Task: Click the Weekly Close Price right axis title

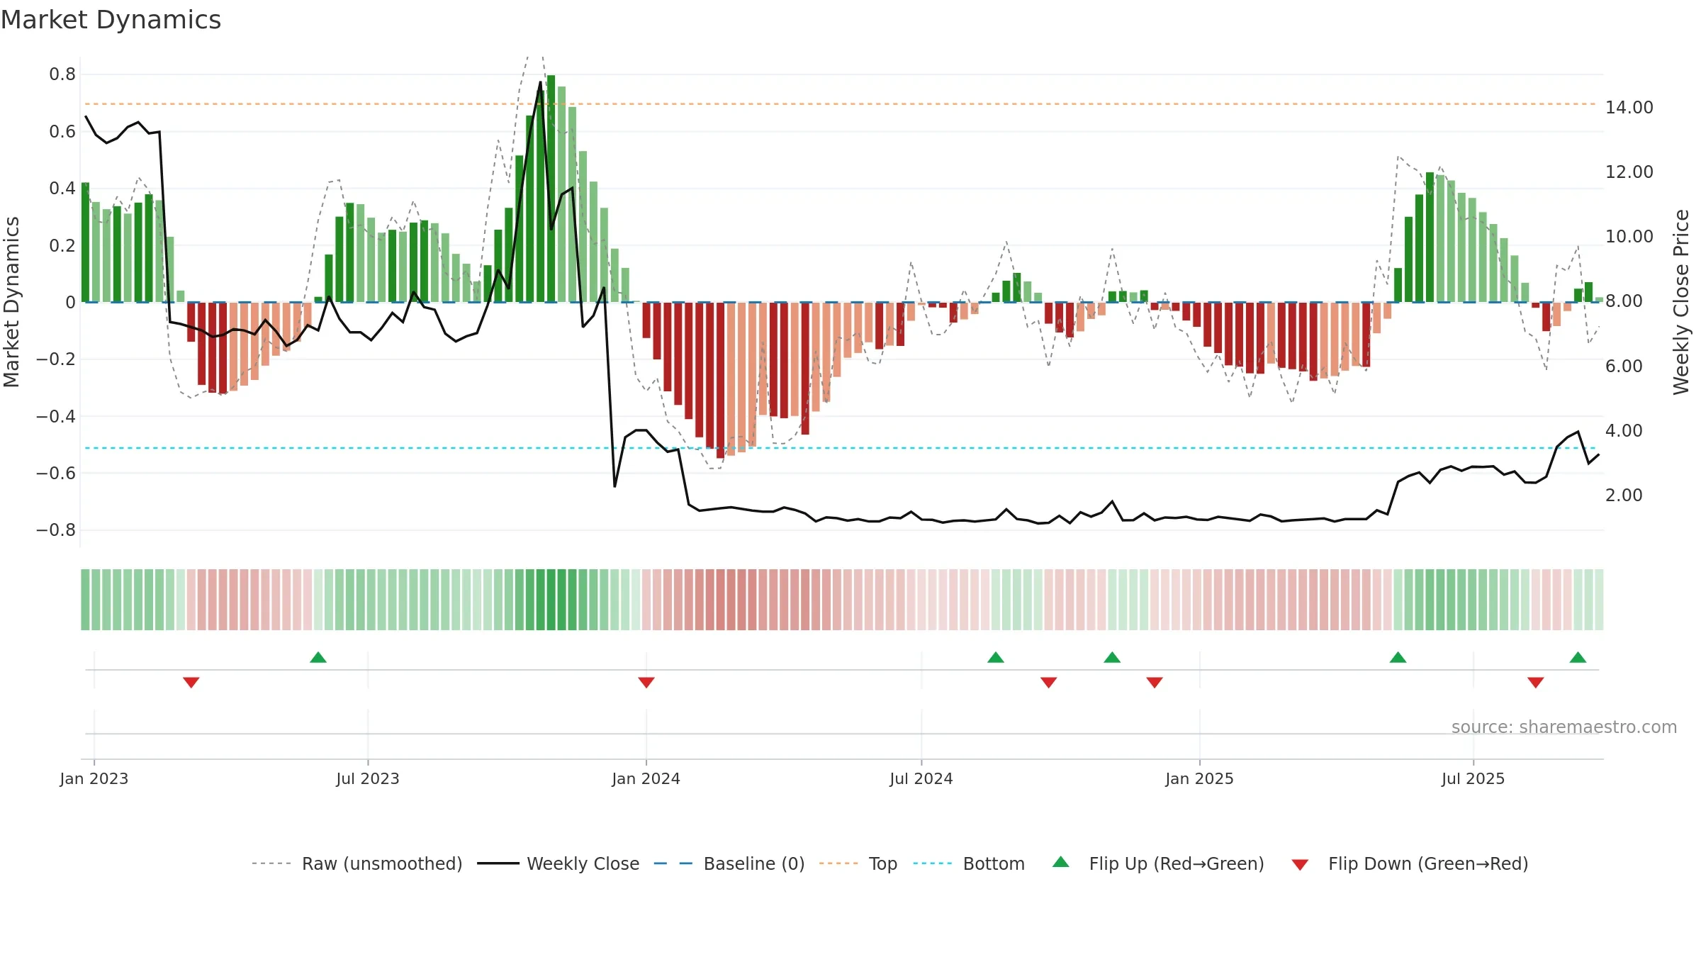Action: click(x=1681, y=302)
